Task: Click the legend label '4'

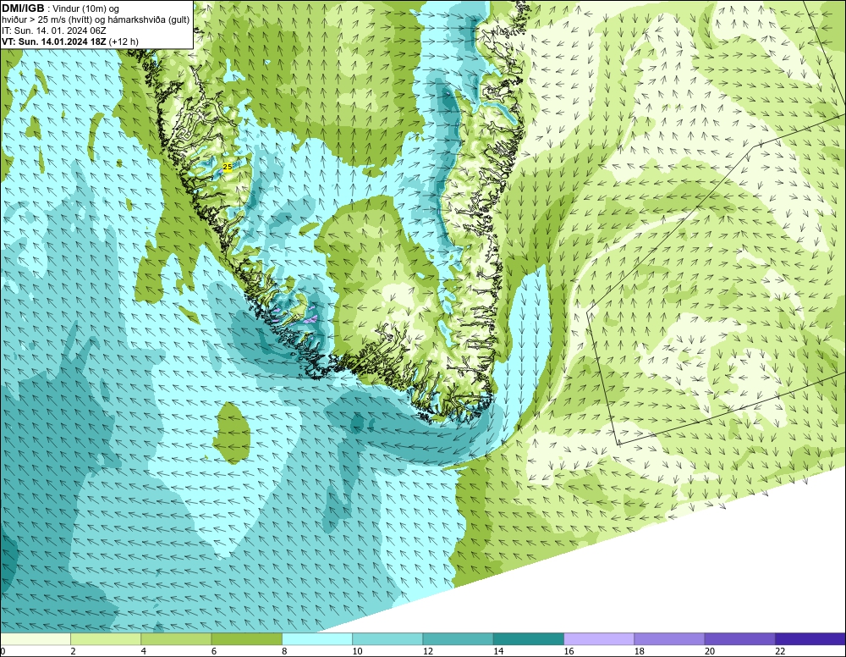Action: pyautogui.click(x=144, y=652)
